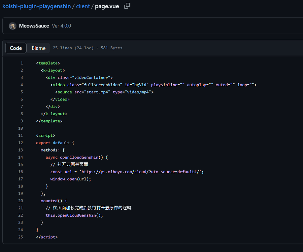
Task: Click the MeowsSauce avatar image
Action: tap(13, 26)
